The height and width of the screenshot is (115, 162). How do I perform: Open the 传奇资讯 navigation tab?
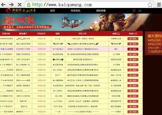point(76,10)
